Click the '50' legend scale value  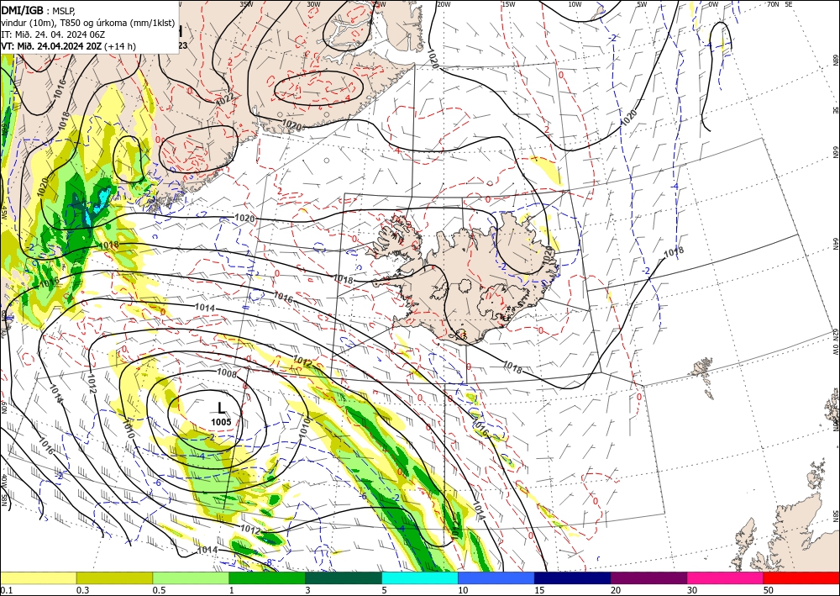click(769, 590)
